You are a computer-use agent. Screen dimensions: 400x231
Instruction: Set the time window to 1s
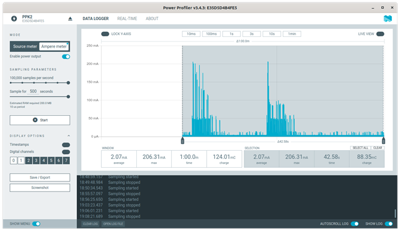point(231,34)
